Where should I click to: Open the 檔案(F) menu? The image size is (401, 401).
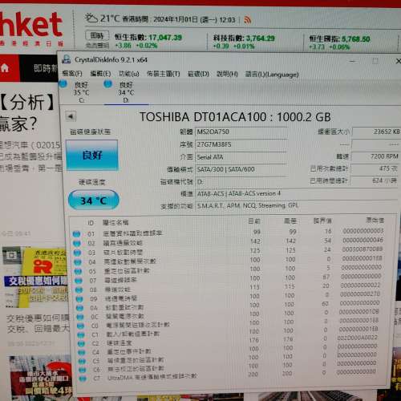[72, 73]
